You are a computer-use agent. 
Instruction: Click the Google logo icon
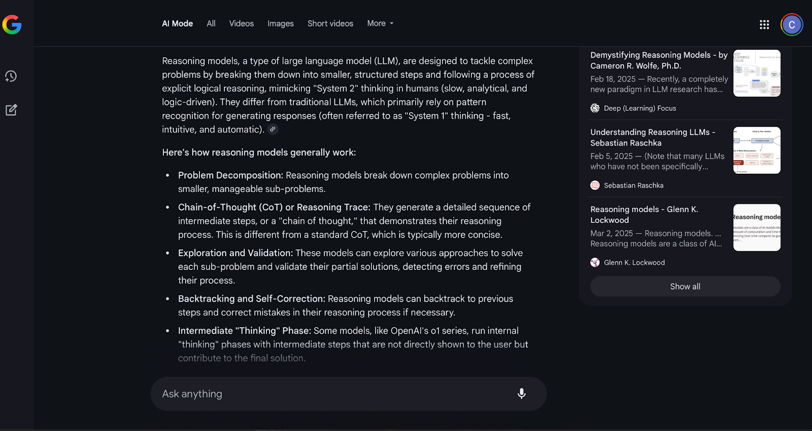click(x=12, y=24)
